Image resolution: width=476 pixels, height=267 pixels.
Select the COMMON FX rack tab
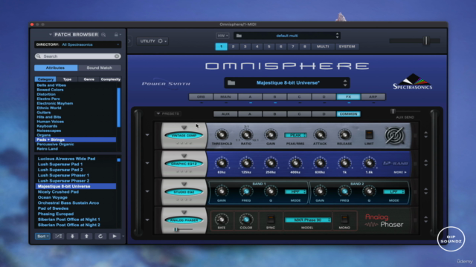(x=349, y=114)
